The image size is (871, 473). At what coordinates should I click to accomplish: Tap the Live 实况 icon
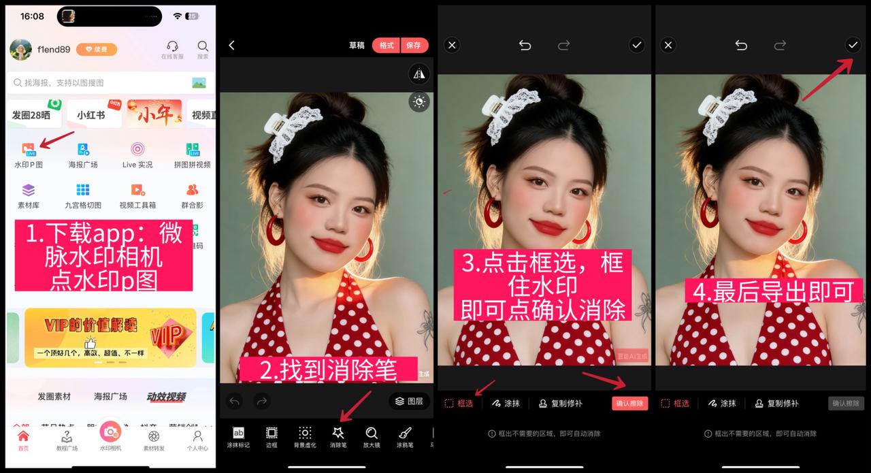pos(137,154)
